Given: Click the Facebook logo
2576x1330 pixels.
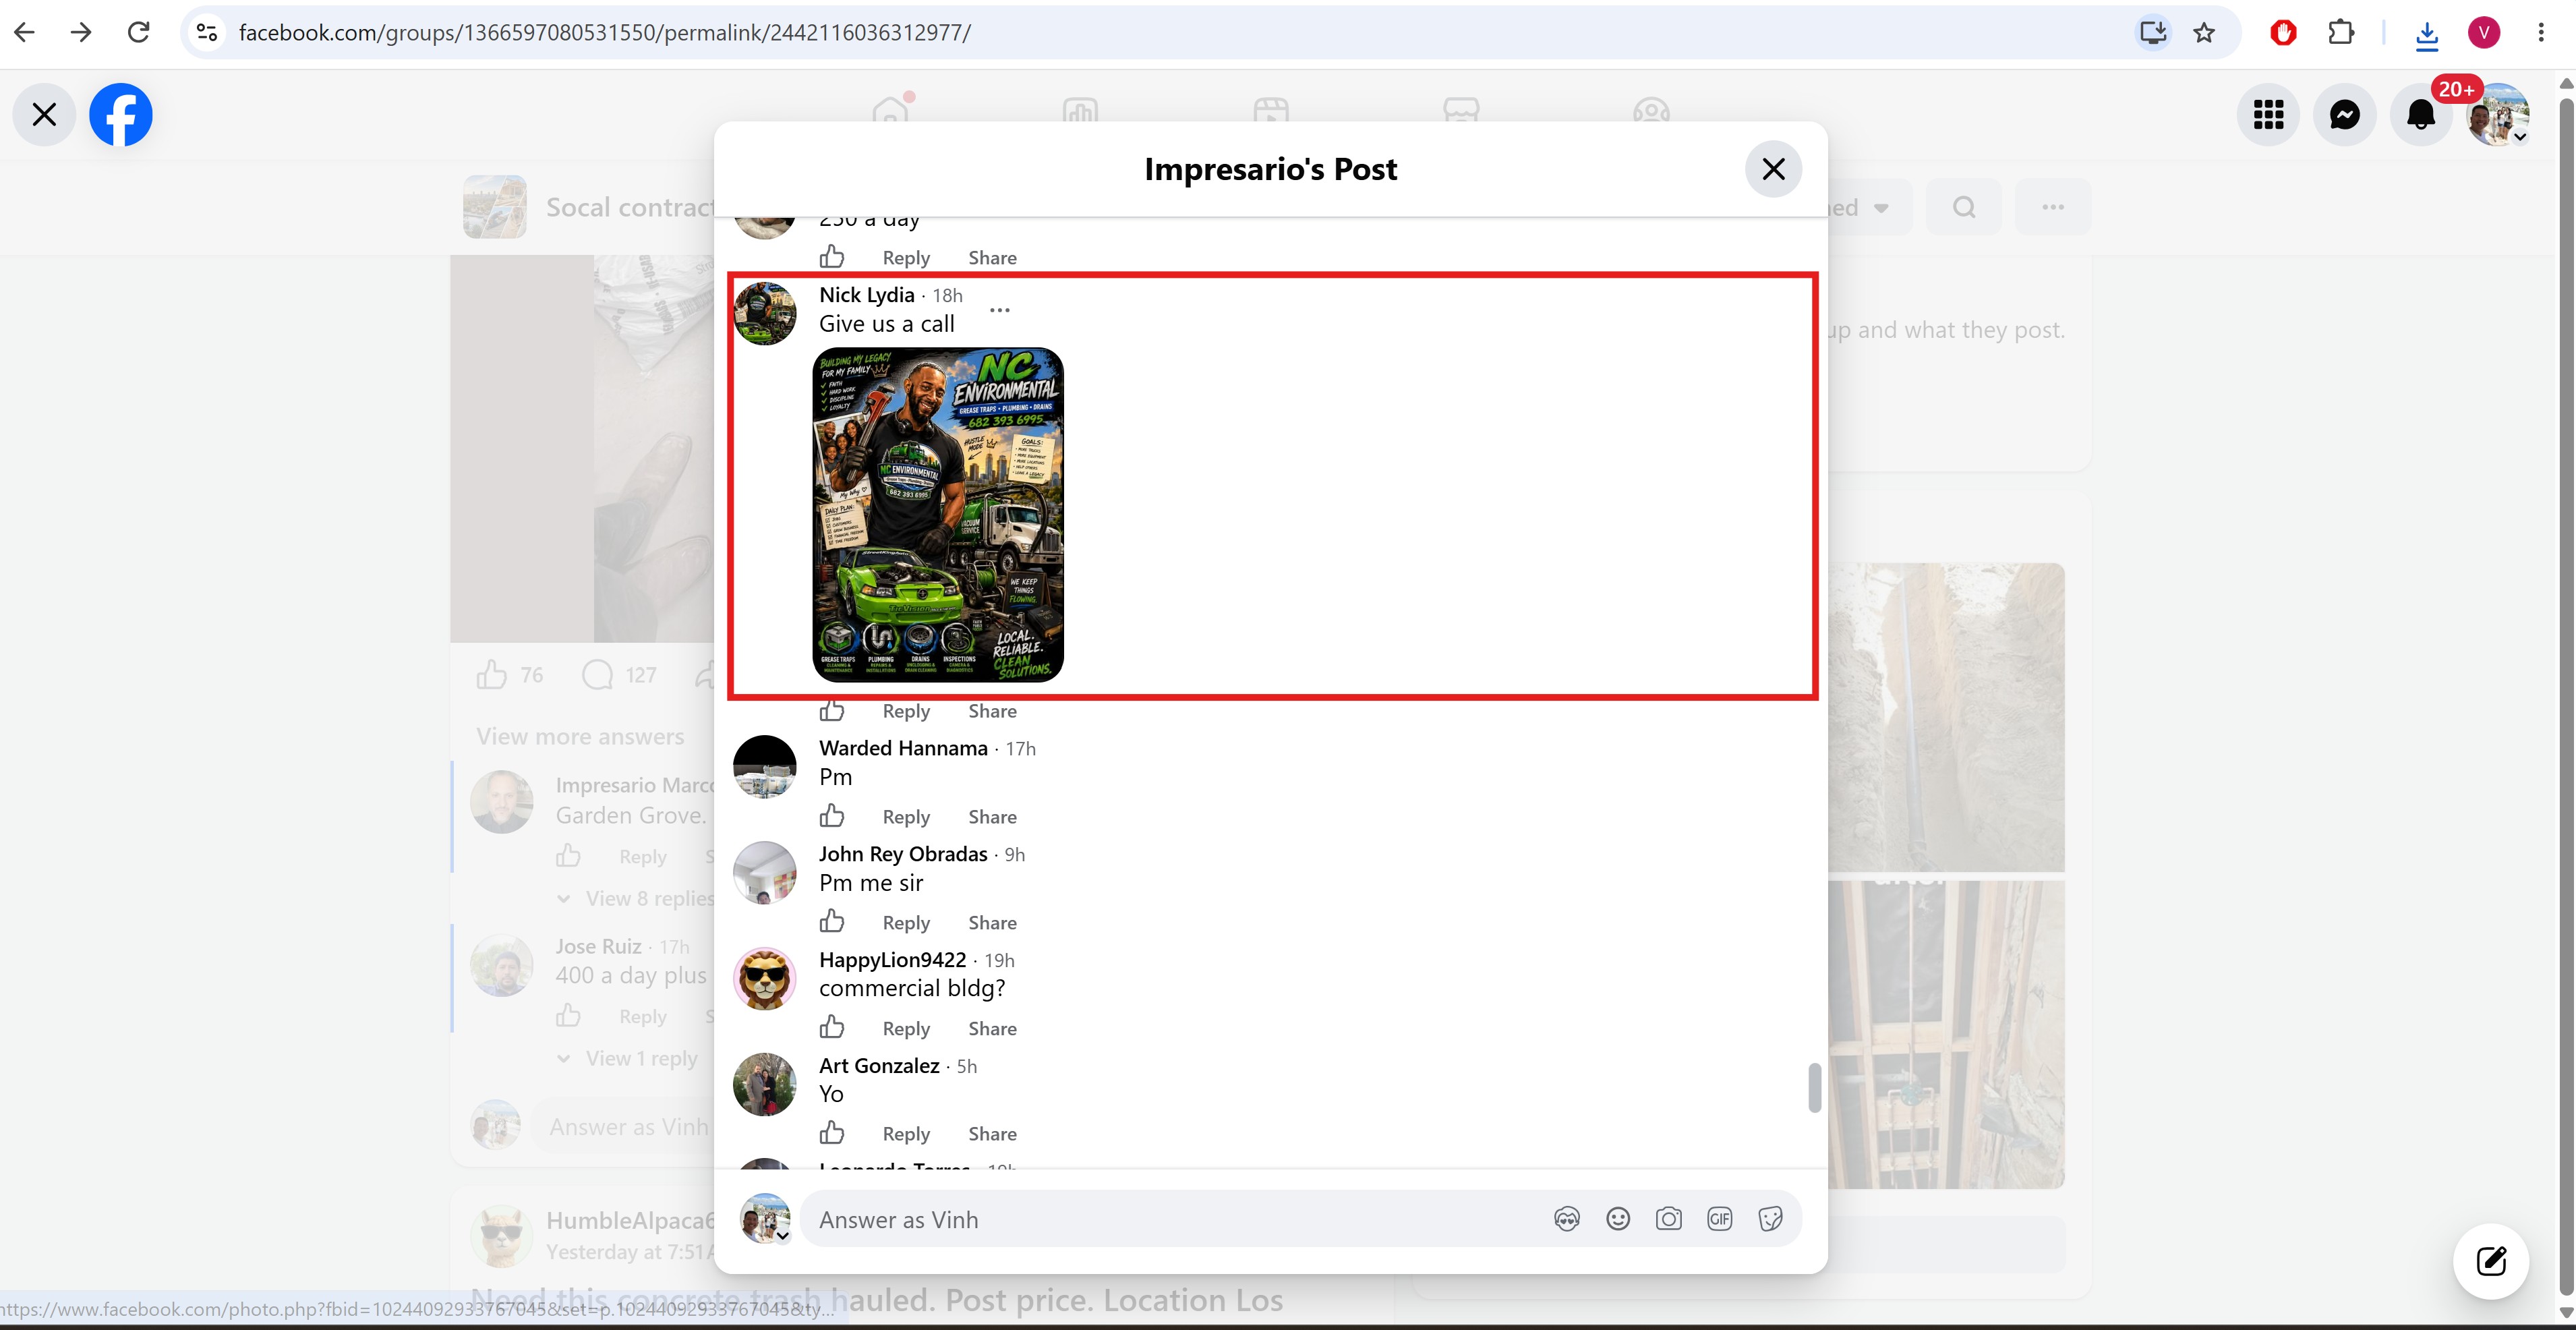Looking at the screenshot, I should coord(121,114).
